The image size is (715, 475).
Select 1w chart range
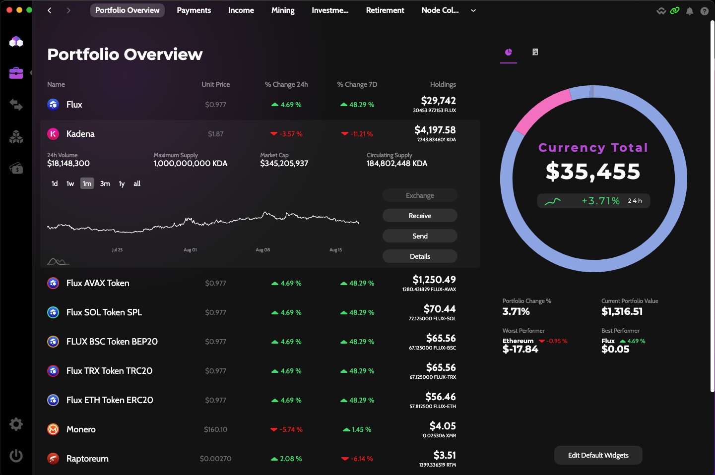(70, 183)
